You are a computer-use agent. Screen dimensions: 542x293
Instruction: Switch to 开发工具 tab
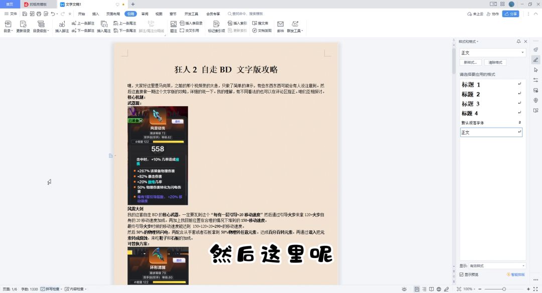(x=191, y=14)
